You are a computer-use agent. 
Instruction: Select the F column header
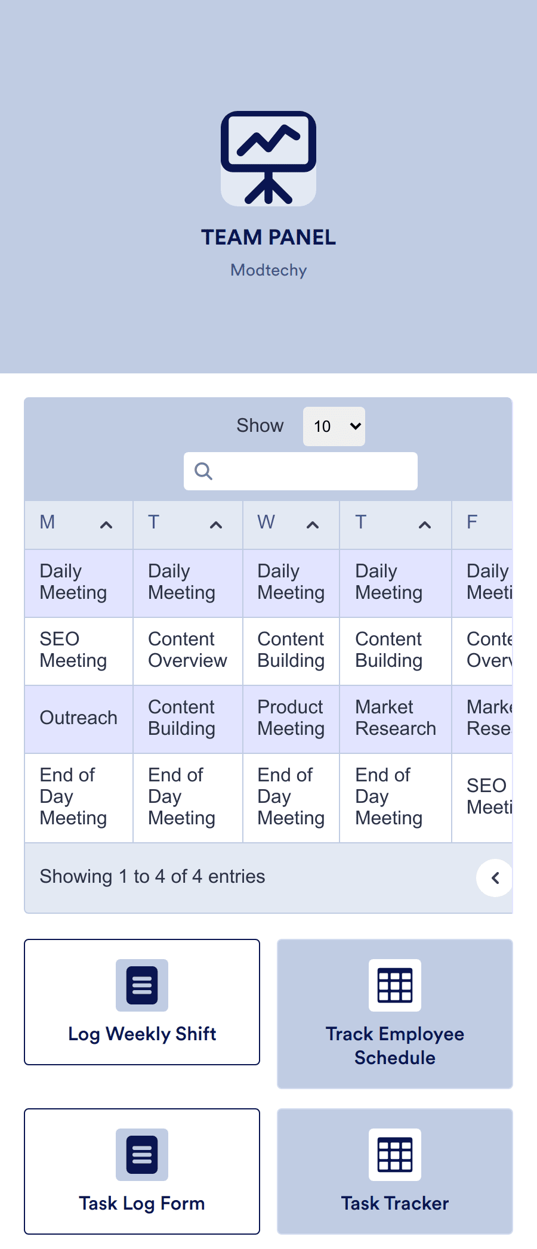[471, 522]
